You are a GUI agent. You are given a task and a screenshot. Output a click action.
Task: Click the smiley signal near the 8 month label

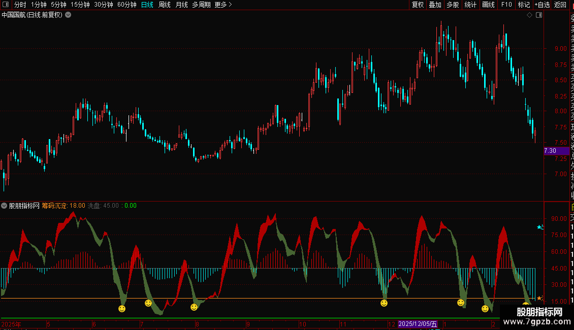tap(194, 307)
